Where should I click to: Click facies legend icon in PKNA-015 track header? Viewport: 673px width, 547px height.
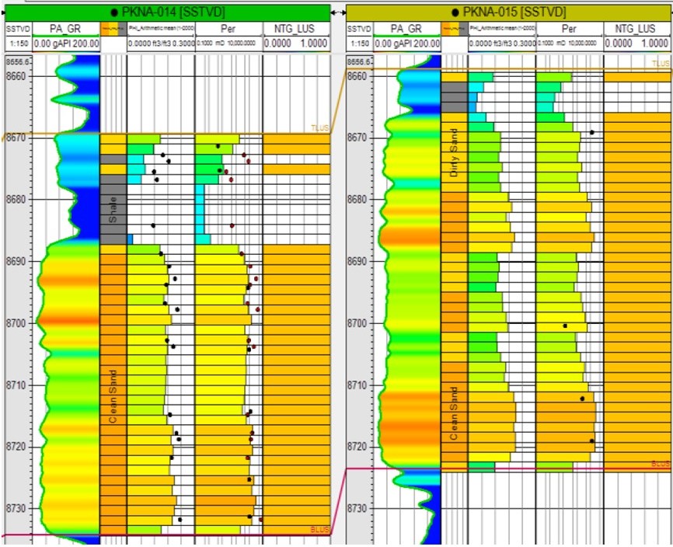point(454,30)
